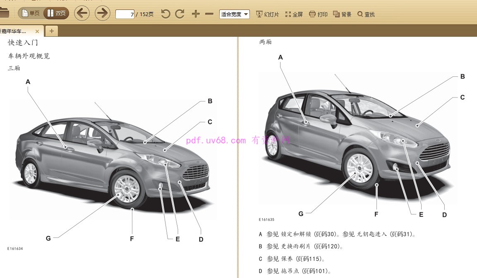477x278 pixels.
Task: Switch to single page view (单页)
Action: pos(31,13)
